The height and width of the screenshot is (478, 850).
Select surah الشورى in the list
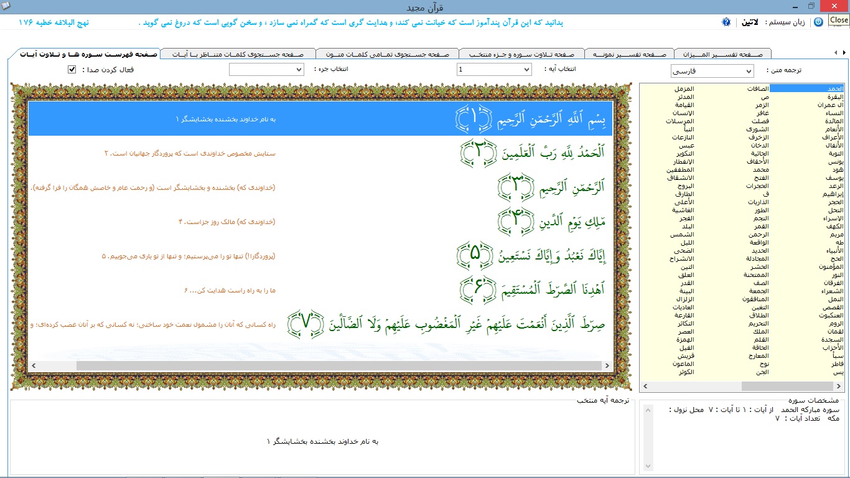pyautogui.click(x=759, y=129)
